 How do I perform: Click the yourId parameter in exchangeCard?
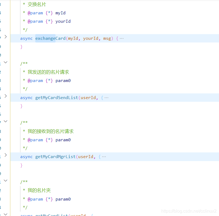(91, 38)
